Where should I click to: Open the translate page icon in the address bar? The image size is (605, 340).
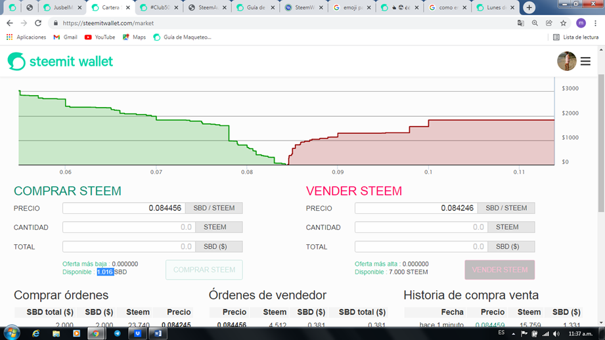pyautogui.click(x=520, y=23)
